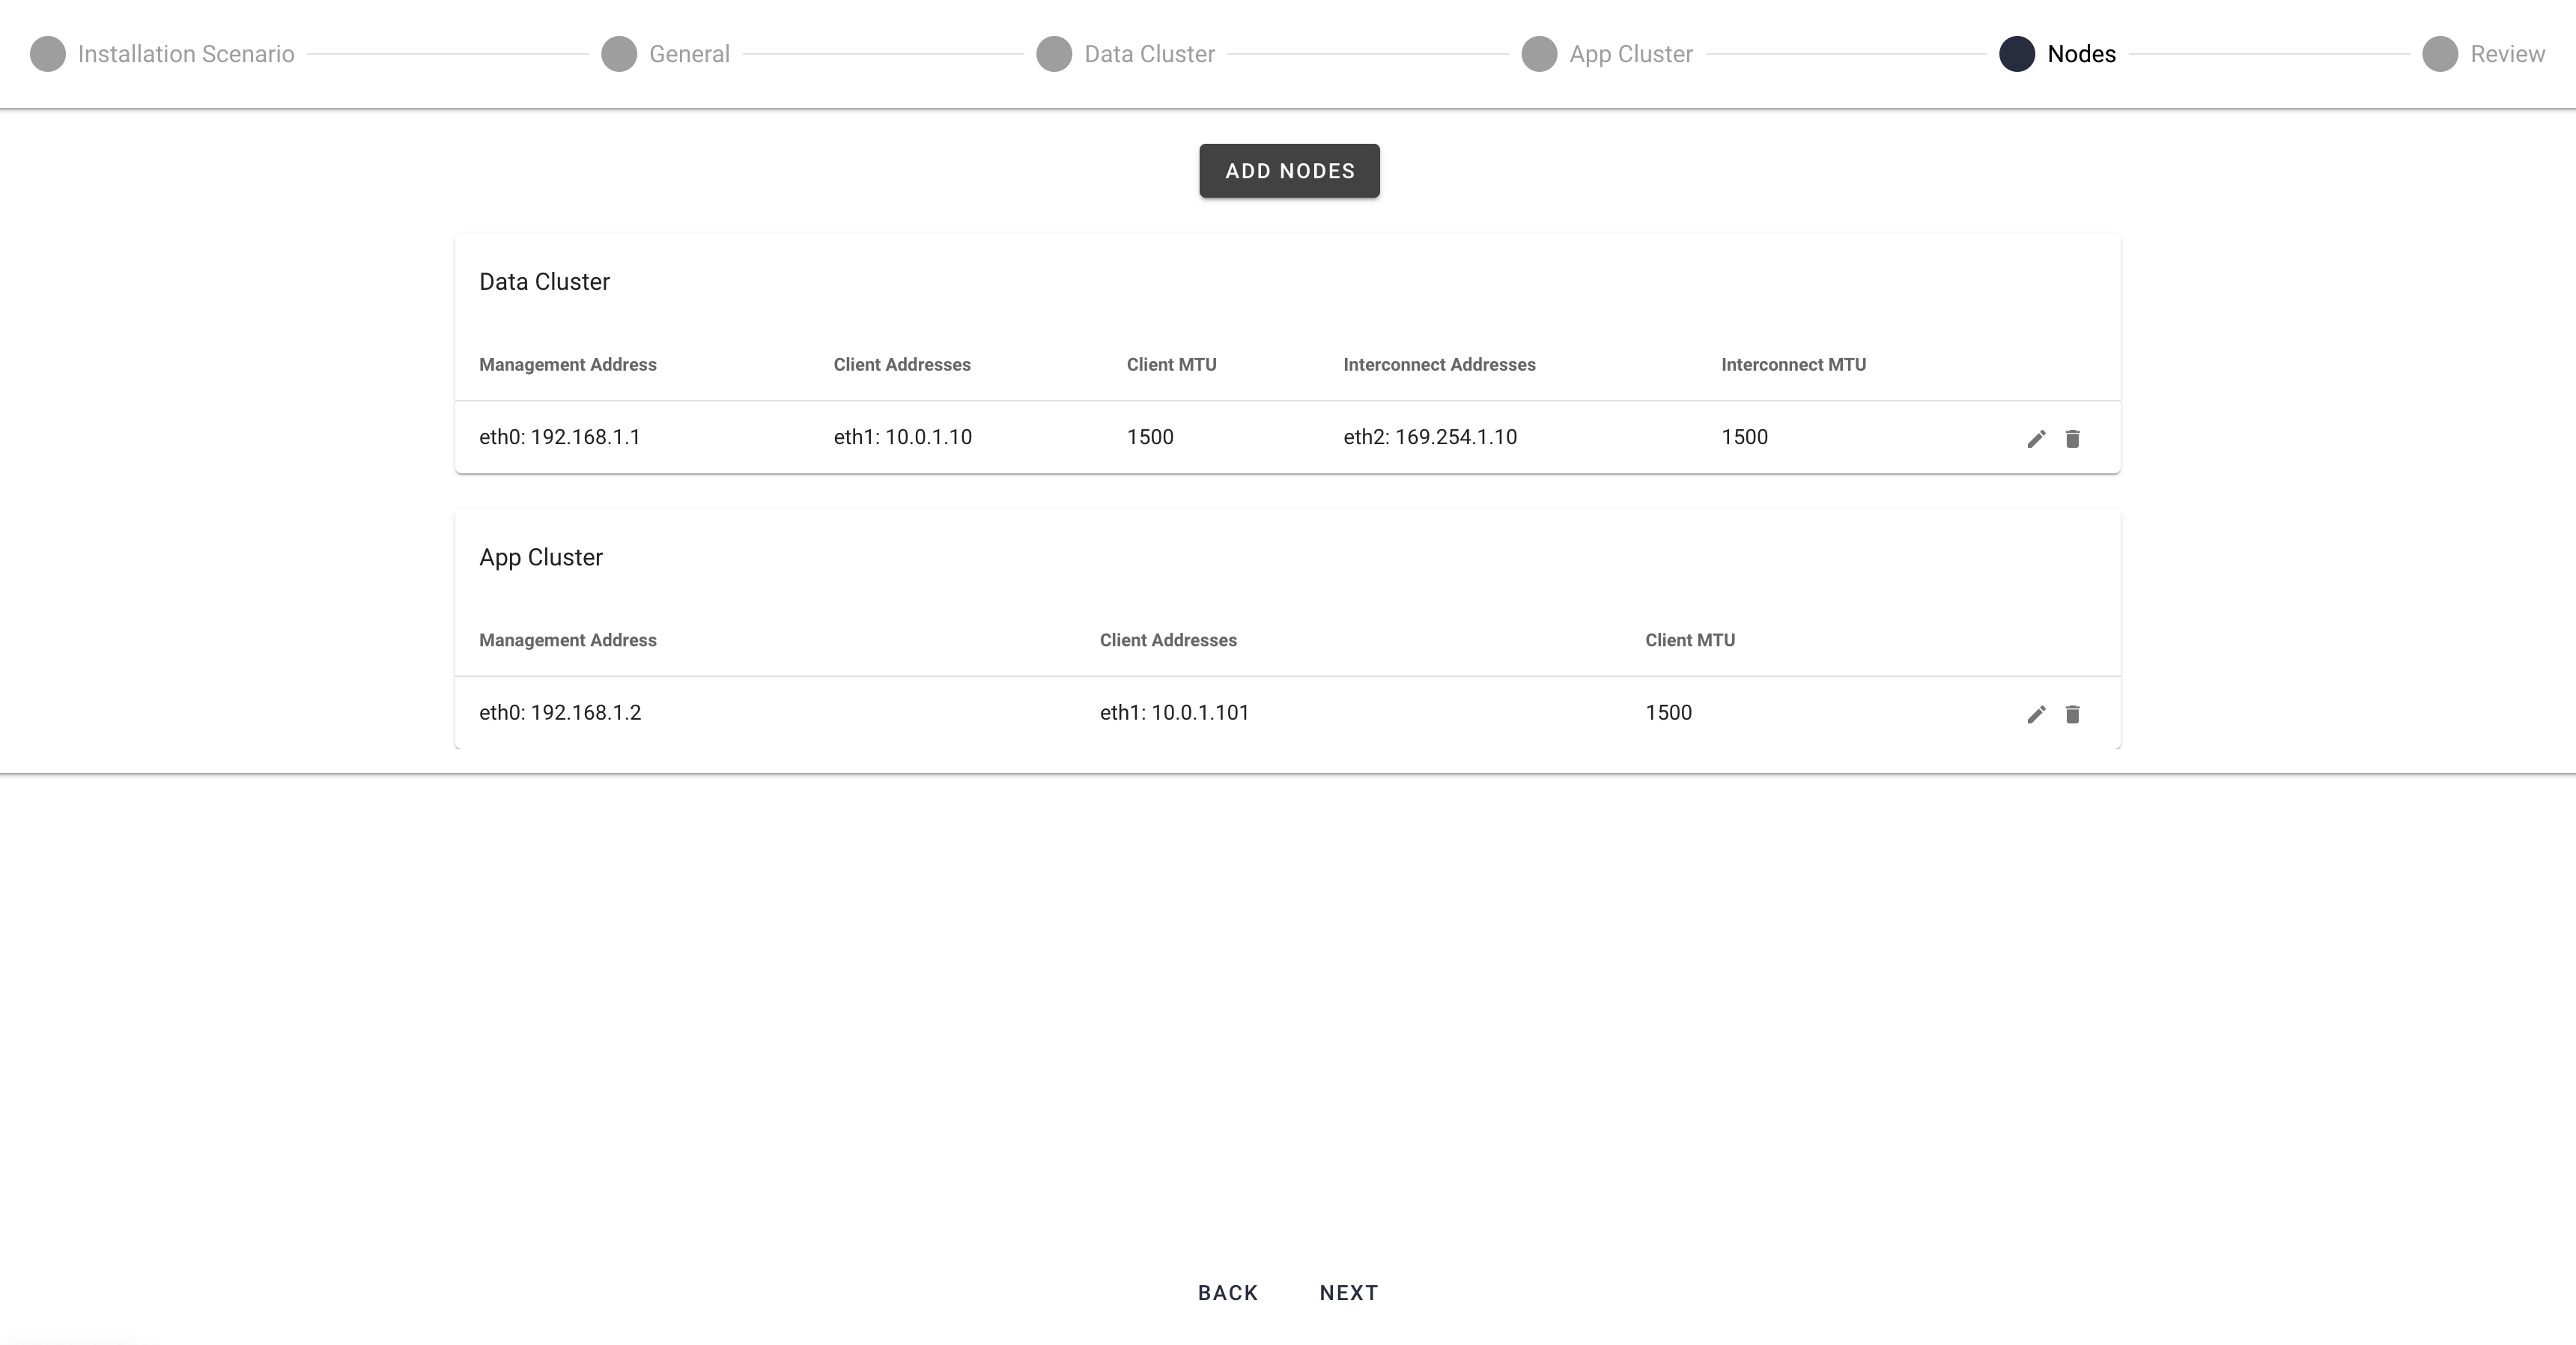Viewport: 2576px width, 1345px height.
Task: Click the Interconnect Addresses column header
Action: click(1439, 365)
